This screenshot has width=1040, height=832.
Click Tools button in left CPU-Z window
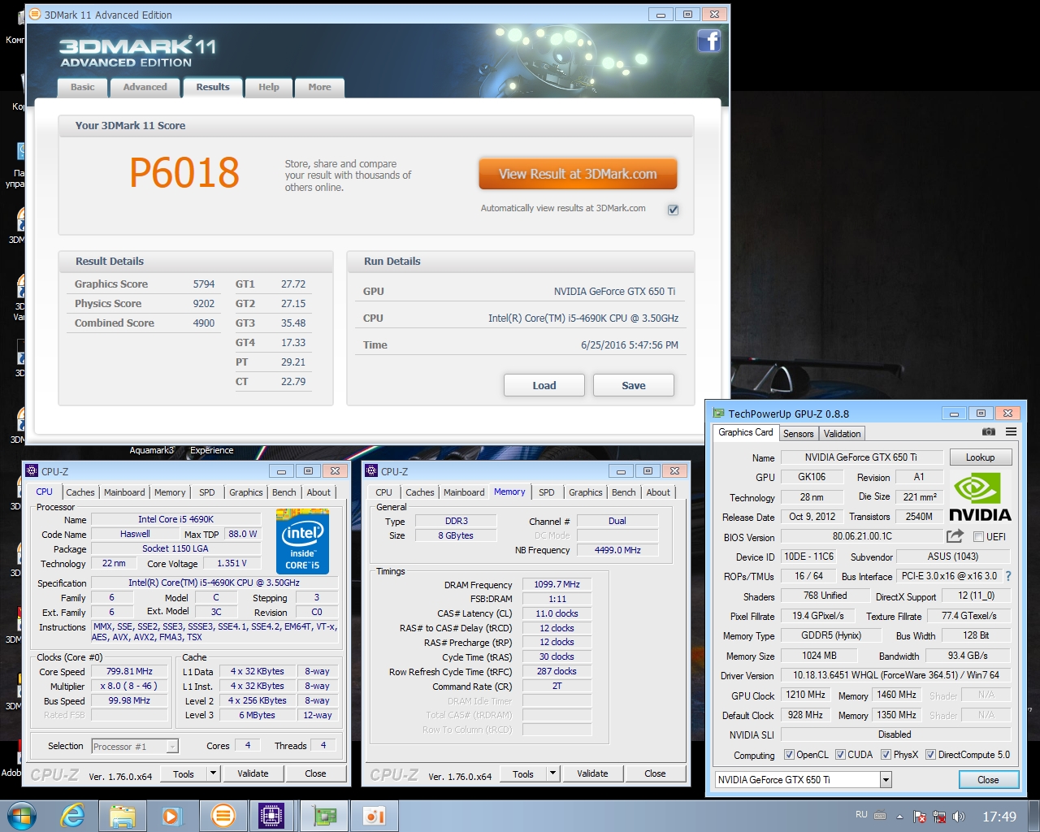click(184, 773)
